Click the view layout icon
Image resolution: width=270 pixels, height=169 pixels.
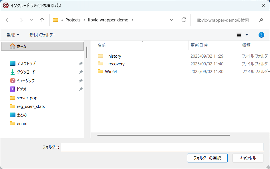tap(239, 35)
